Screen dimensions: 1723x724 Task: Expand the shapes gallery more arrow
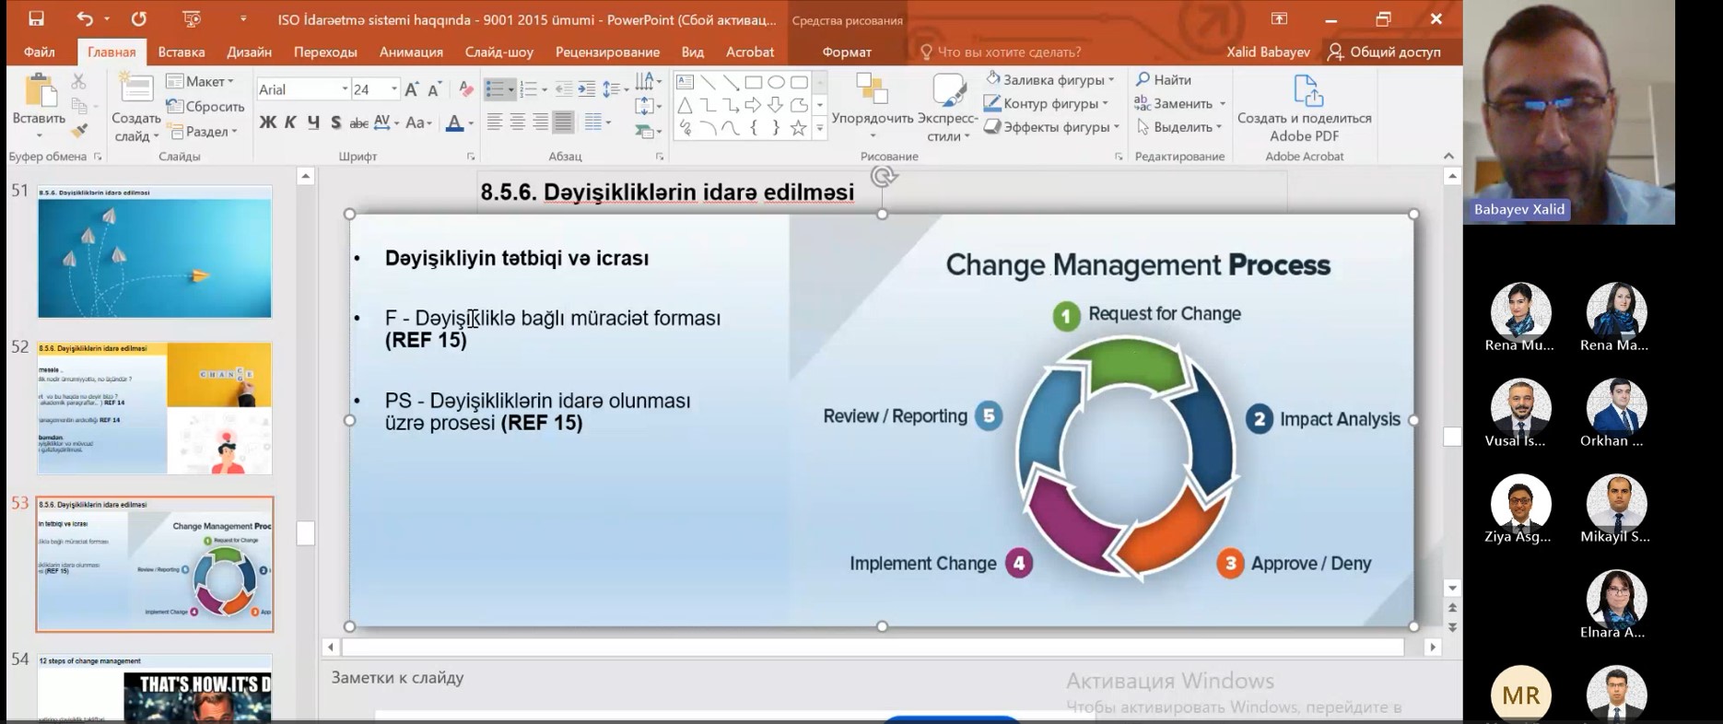[x=819, y=129]
